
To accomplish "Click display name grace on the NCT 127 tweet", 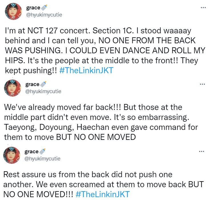I will click(x=33, y=8).
